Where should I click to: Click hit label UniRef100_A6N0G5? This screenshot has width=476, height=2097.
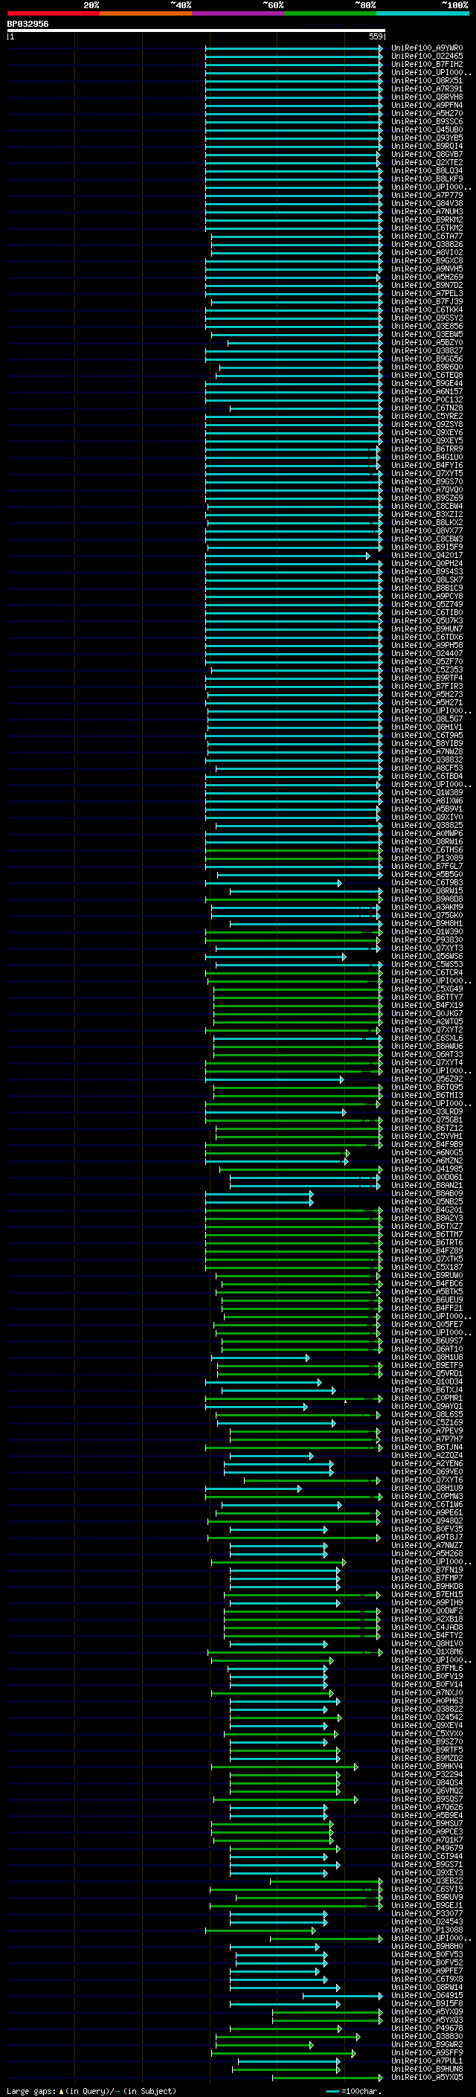tap(426, 1152)
